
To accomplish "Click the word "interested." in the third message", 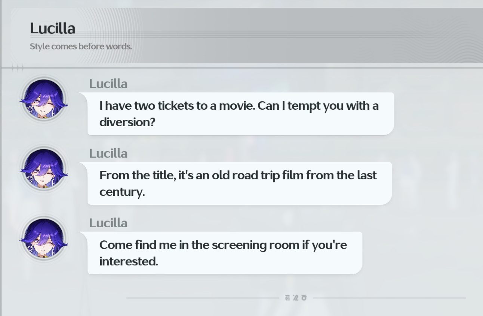I will 129,261.
